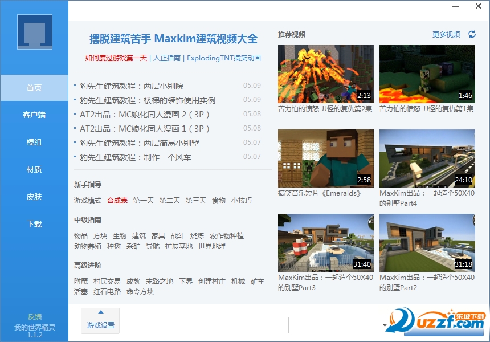This screenshot has height=342, width=490.
Task: Open the 客户端 tab
Action: click(34, 115)
